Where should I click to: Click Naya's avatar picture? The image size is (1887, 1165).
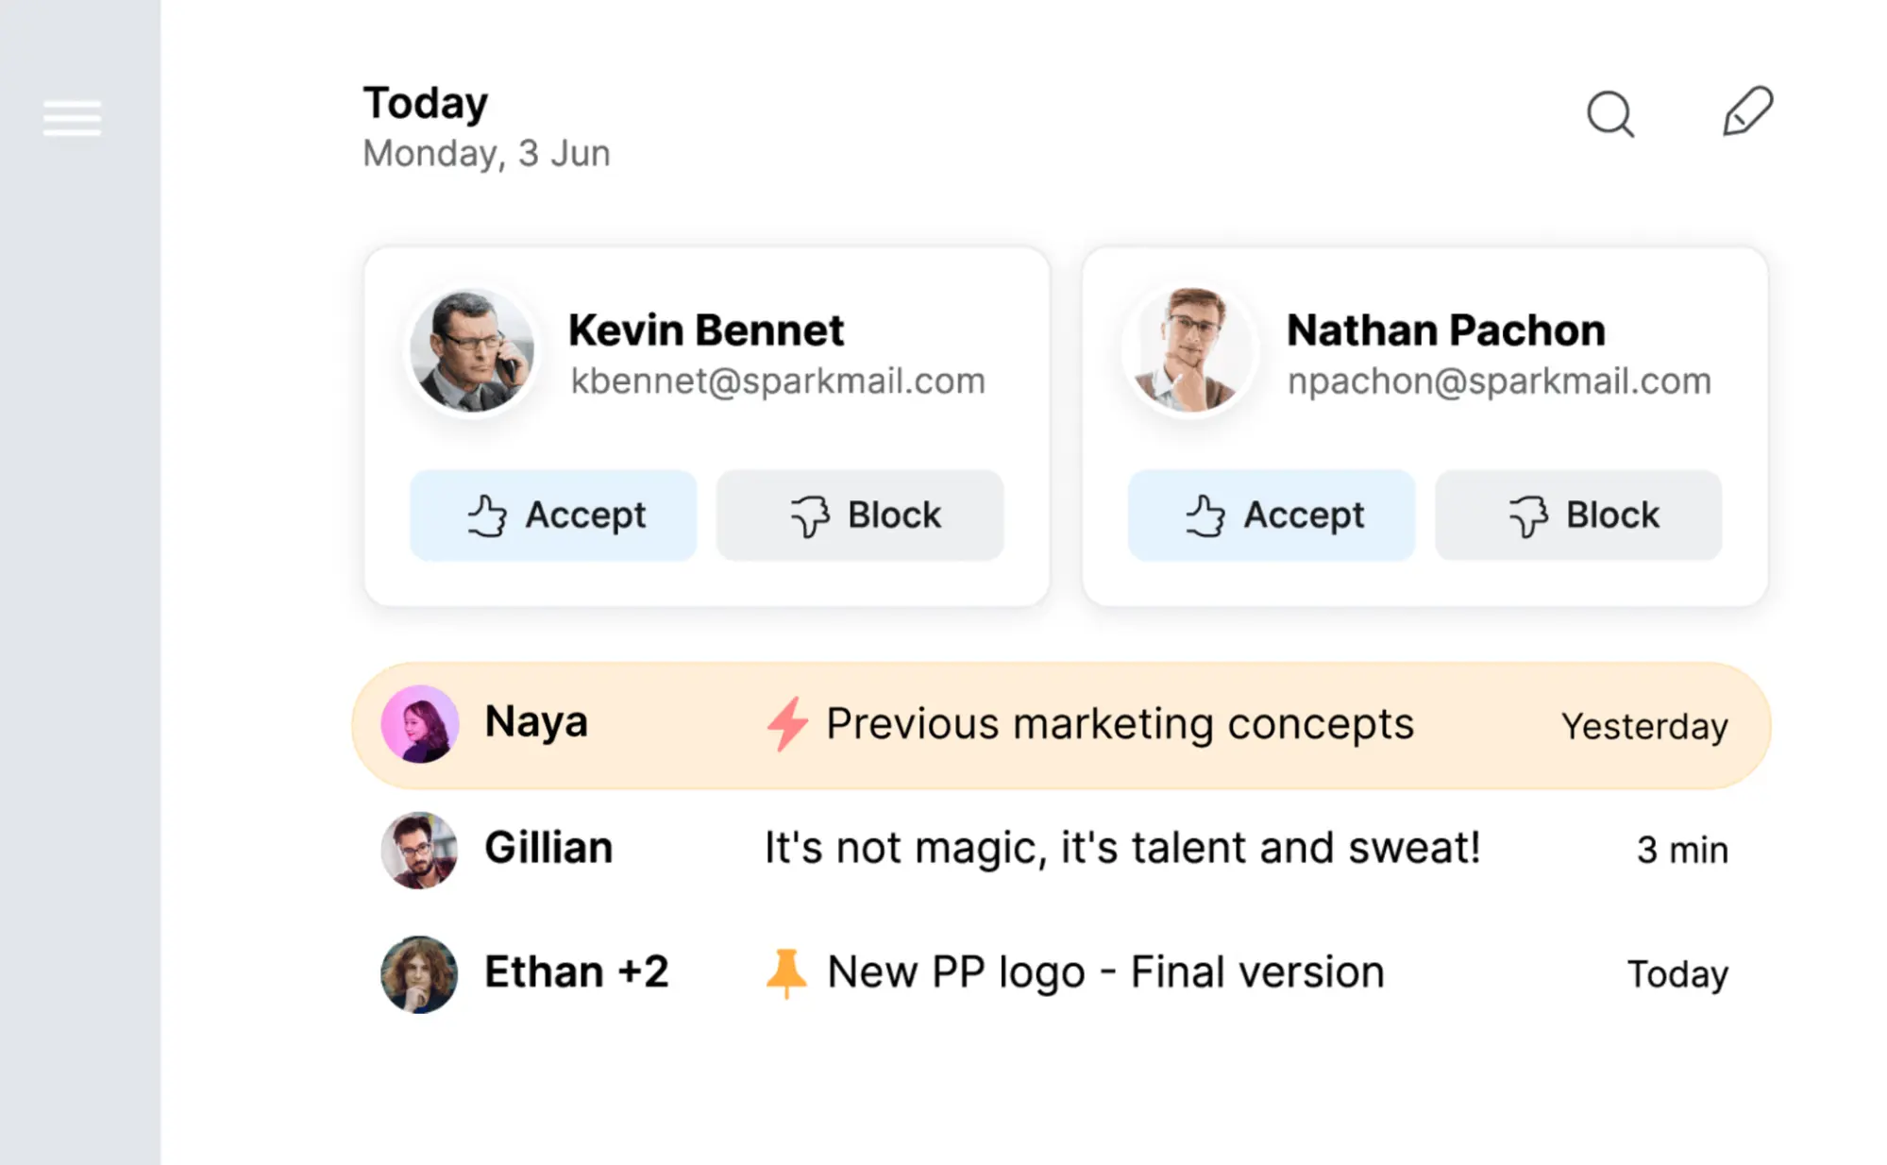pos(420,724)
